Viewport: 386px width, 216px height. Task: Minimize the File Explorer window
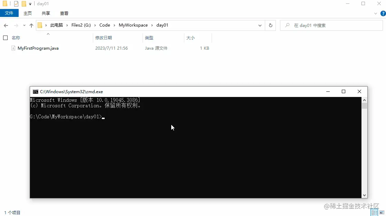(348, 4)
